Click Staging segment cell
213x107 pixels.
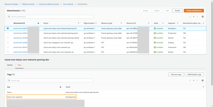coord(171,42)
